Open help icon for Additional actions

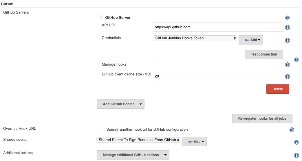click(296, 156)
